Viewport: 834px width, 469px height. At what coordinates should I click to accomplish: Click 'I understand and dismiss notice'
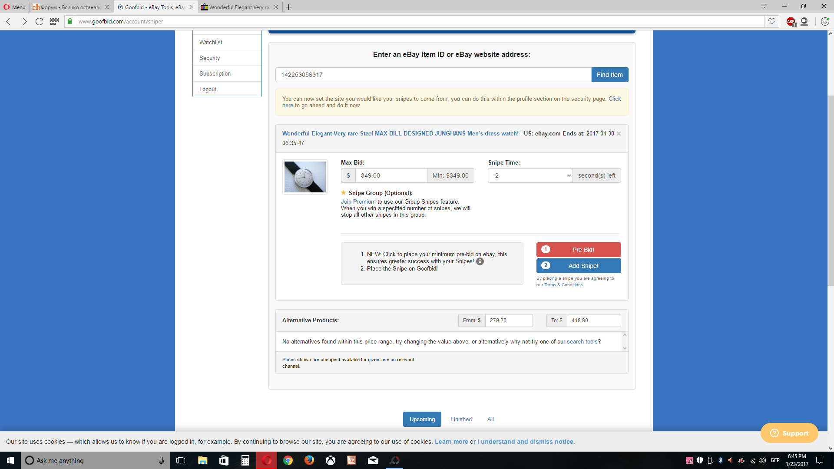click(525, 442)
